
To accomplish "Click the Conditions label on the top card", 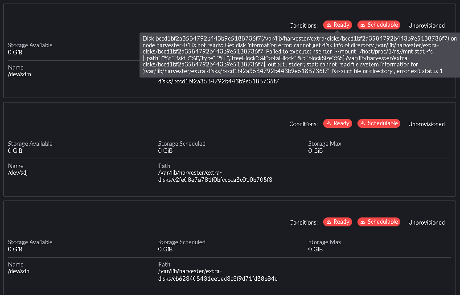I will 303,25.
